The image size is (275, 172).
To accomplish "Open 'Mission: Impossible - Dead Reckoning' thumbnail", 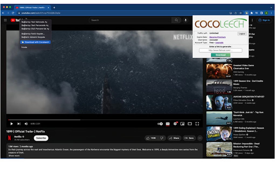I will [x=219, y=149].
